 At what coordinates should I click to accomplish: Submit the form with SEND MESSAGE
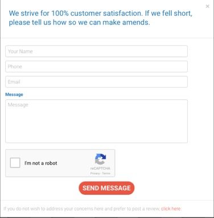click(106, 188)
